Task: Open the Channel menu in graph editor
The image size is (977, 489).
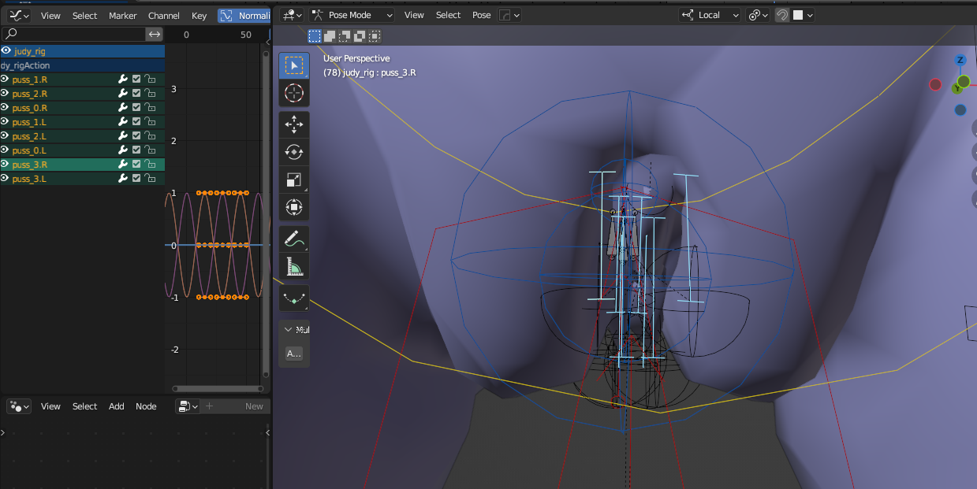Action: [x=164, y=16]
